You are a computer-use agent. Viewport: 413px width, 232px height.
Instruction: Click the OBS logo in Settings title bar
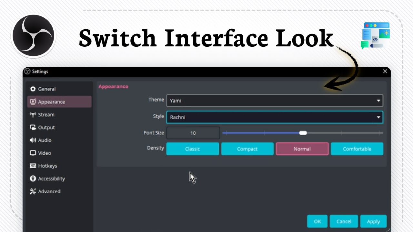pyautogui.click(x=27, y=72)
